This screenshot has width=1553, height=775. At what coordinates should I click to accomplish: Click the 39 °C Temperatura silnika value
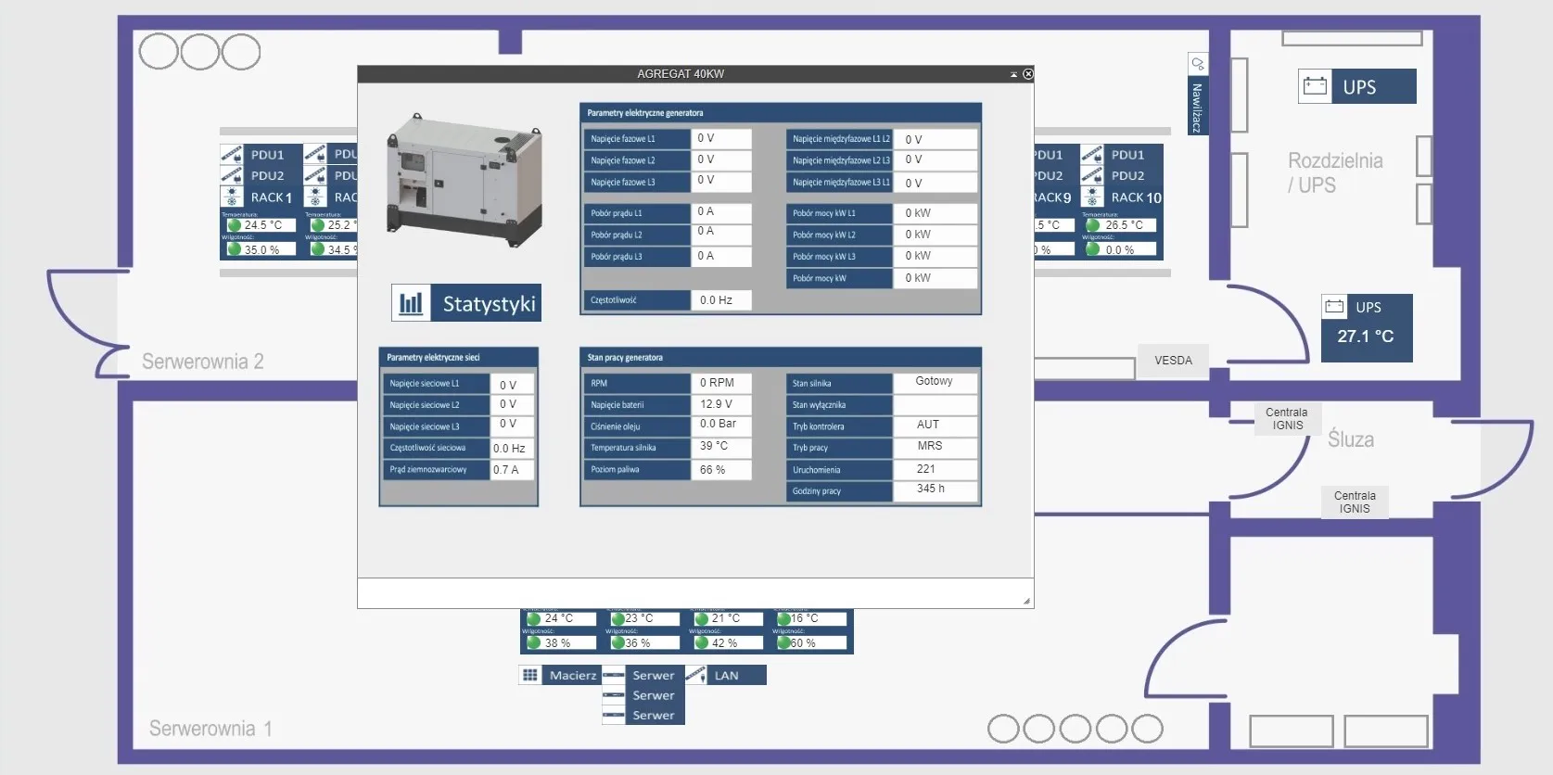pos(720,447)
